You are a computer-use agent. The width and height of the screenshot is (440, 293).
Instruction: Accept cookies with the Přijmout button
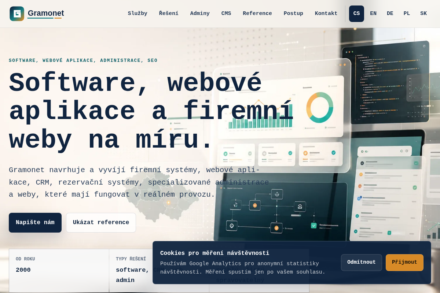(x=404, y=263)
